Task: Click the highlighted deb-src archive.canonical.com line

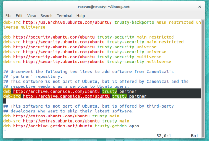Action: [x=102, y=96]
